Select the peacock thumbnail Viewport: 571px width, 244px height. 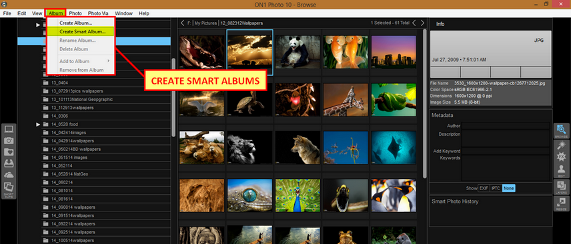click(x=298, y=195)
